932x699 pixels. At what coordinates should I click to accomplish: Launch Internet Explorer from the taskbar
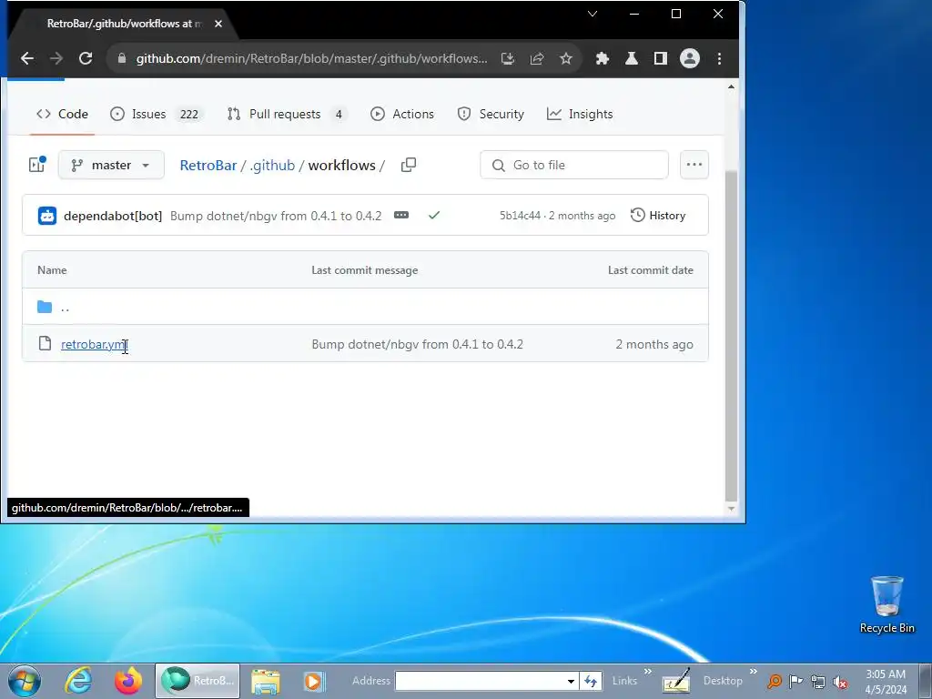78,681
